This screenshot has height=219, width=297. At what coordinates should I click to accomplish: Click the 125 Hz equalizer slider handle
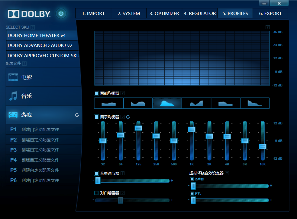(x=138, y=128)
